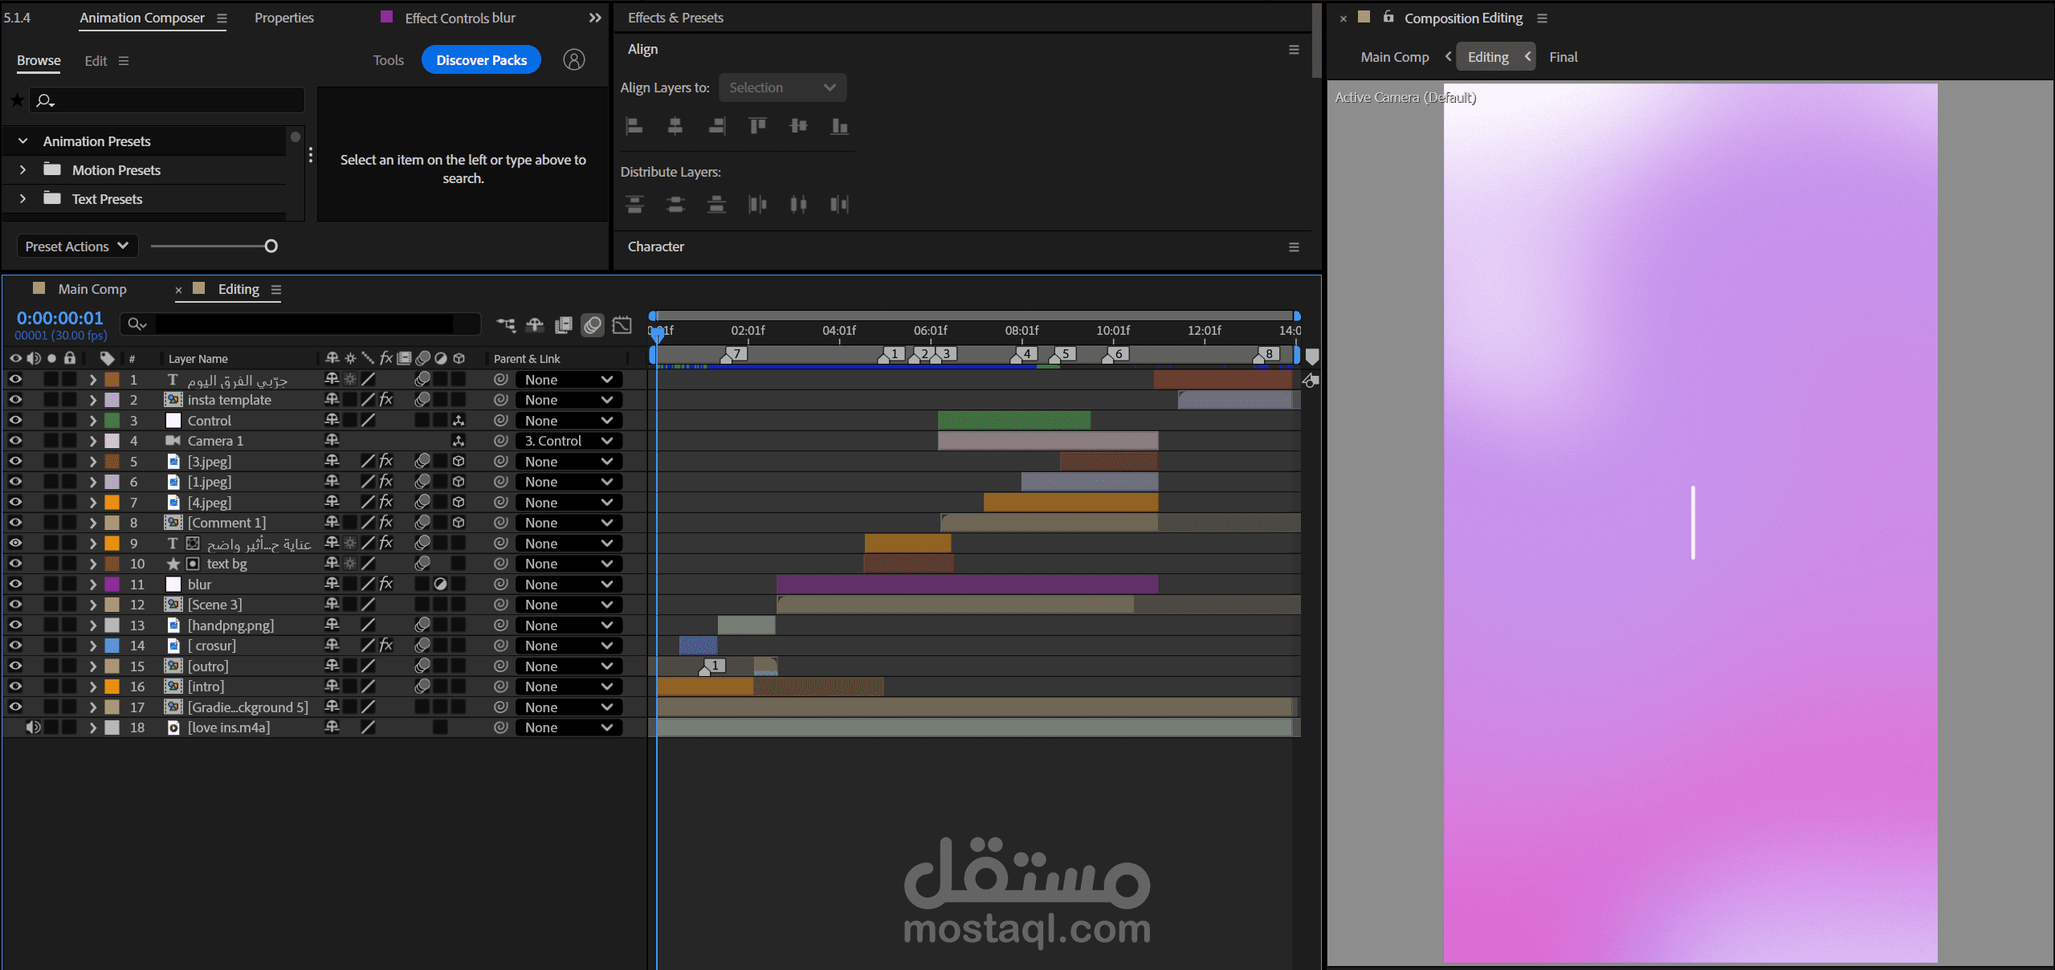This screenshot has width=2055, height=970.
Task: Click timeline marker 7 on the ruler
Action: tap(735, 354)
